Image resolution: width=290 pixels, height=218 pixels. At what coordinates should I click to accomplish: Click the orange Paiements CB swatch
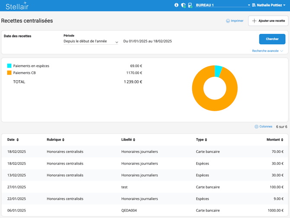pos(9,73)
